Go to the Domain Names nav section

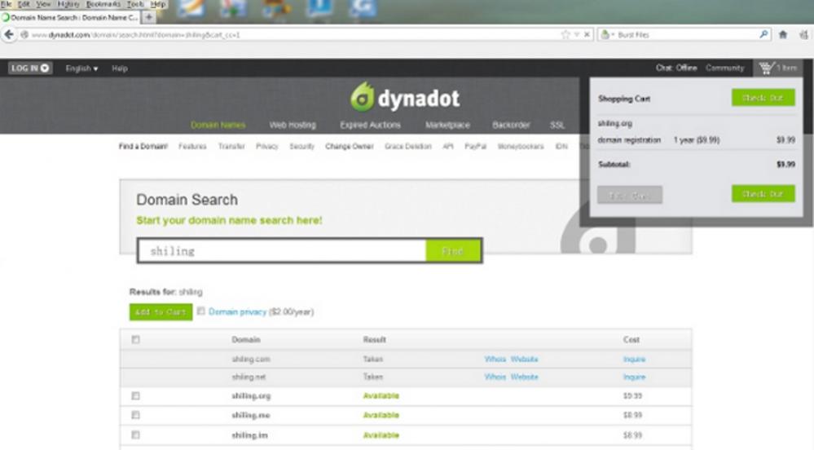point(218,126)
